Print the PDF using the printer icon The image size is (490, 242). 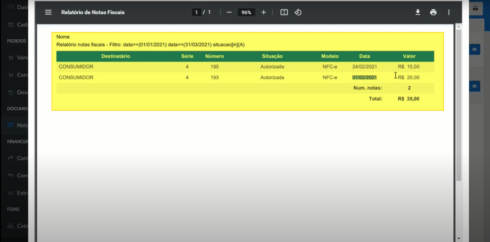click(433, 12)
